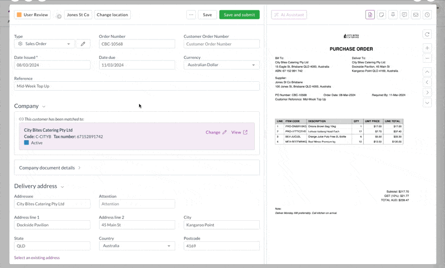Click the pencil edit icon beside Type
Image resolution: width=445 pixels, height=268 pixels.
(83, 44)
